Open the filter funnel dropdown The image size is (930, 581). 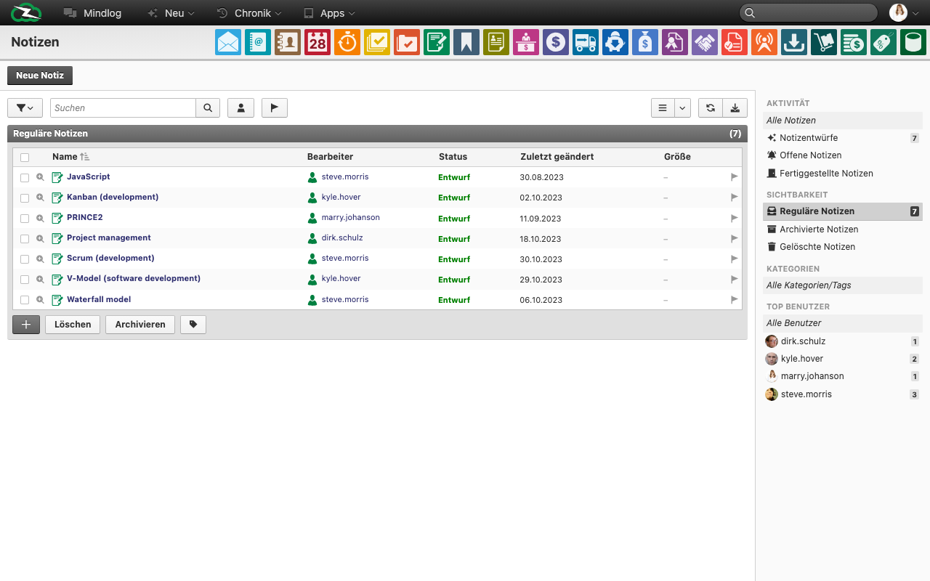pyautogui.click(x=25, y=107)
